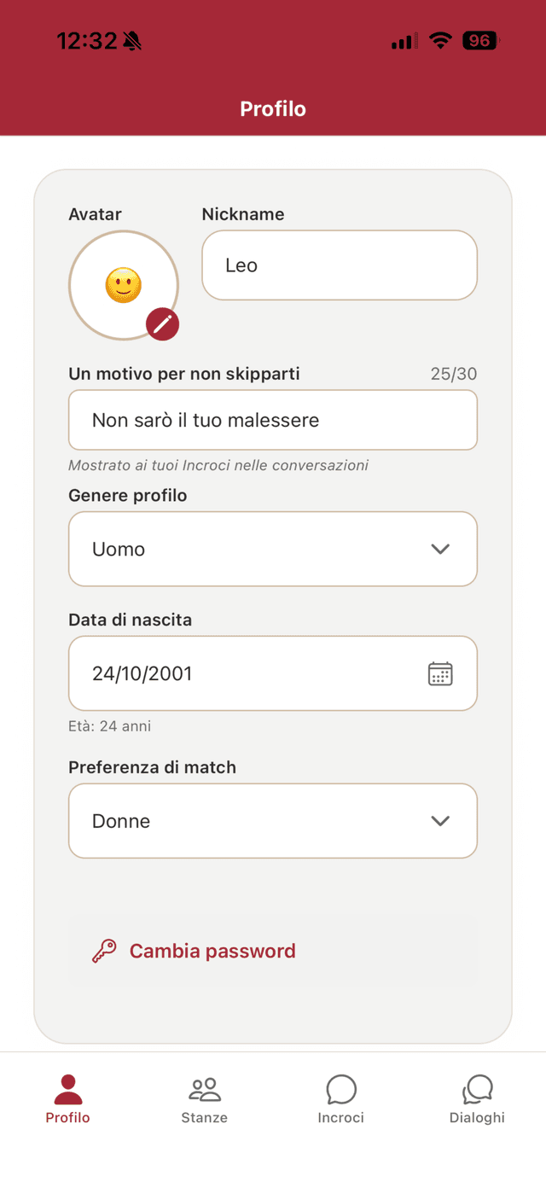Tap the smiley avatar image
546x1182 pixels.
[123, 285]
